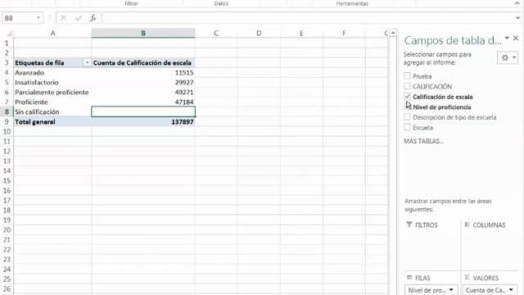
Task: Check Descripción de tipo de escuela checkbox
Action: point(407,117)
